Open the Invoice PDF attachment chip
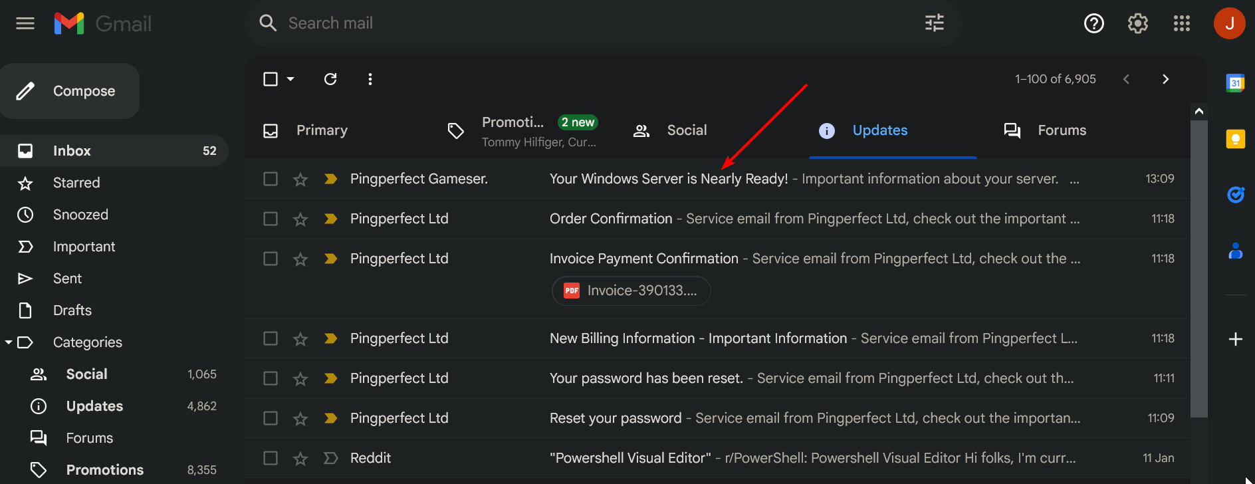The height and width of the screenshot is (484, 1255). (631, 291)
